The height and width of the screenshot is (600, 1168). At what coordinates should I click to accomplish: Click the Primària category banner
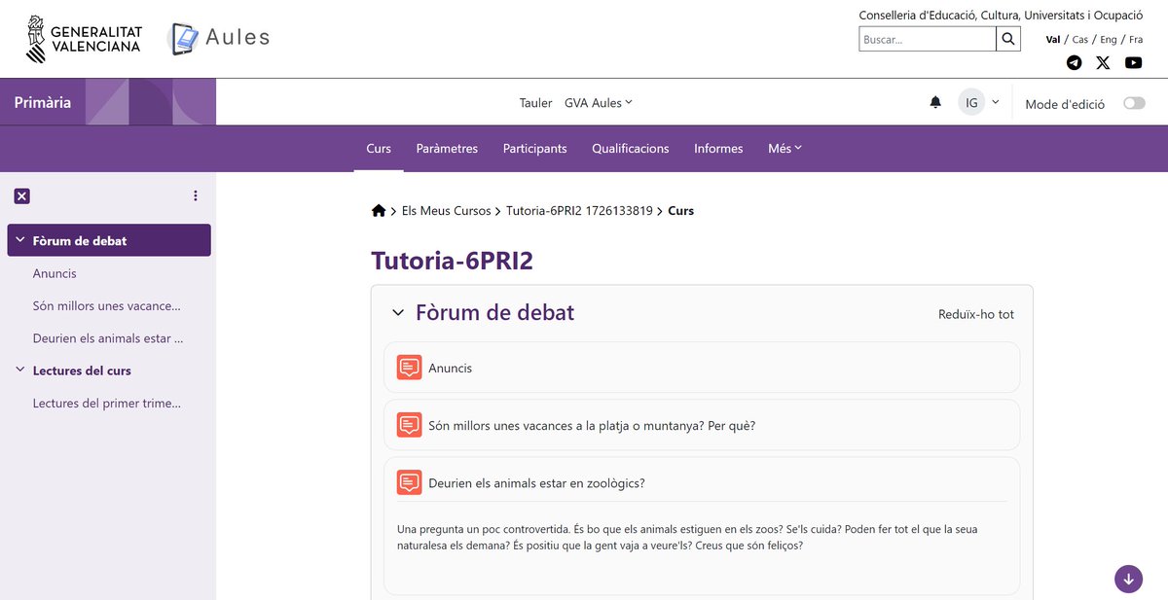point(108,102)
